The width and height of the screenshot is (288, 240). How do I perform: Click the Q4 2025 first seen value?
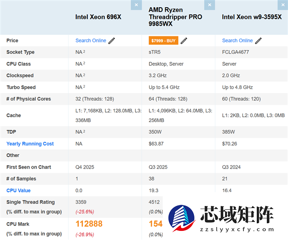click(x=84, y=167)
